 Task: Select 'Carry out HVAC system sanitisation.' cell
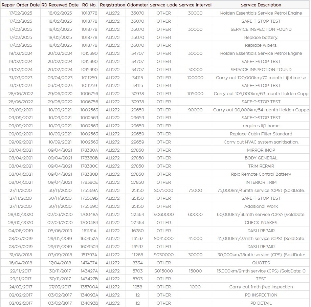[x=261, y=142]
